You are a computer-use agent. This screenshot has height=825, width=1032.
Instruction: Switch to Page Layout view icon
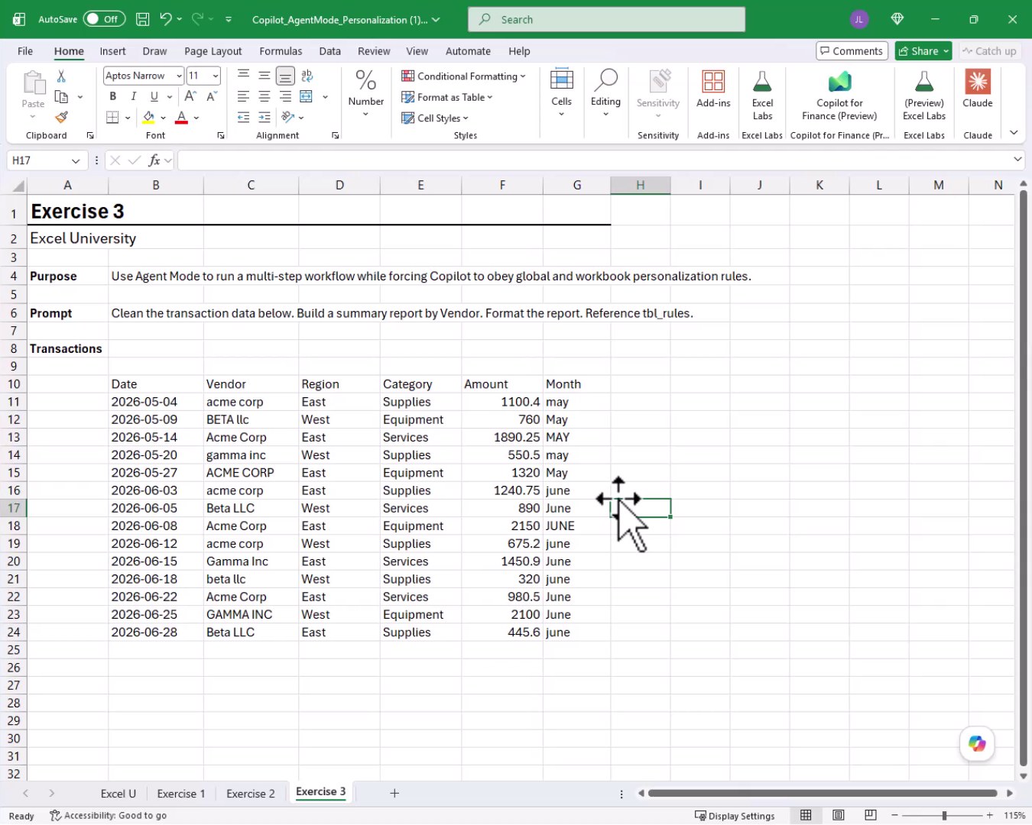(x=839, y=815)
